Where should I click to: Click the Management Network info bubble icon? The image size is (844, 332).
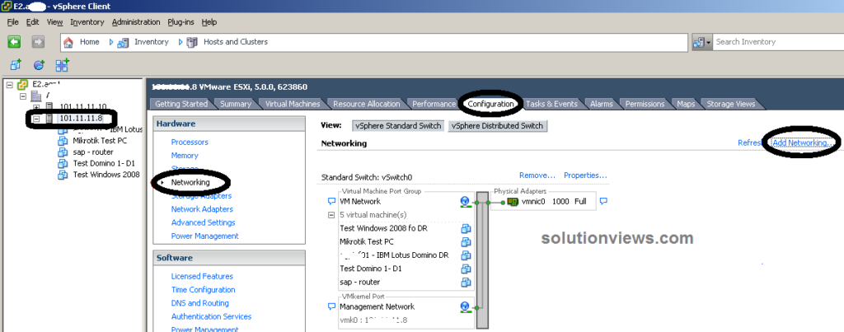[331, 306]
